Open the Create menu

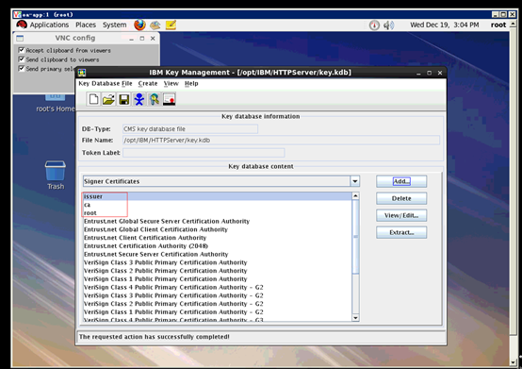point(148,83)
